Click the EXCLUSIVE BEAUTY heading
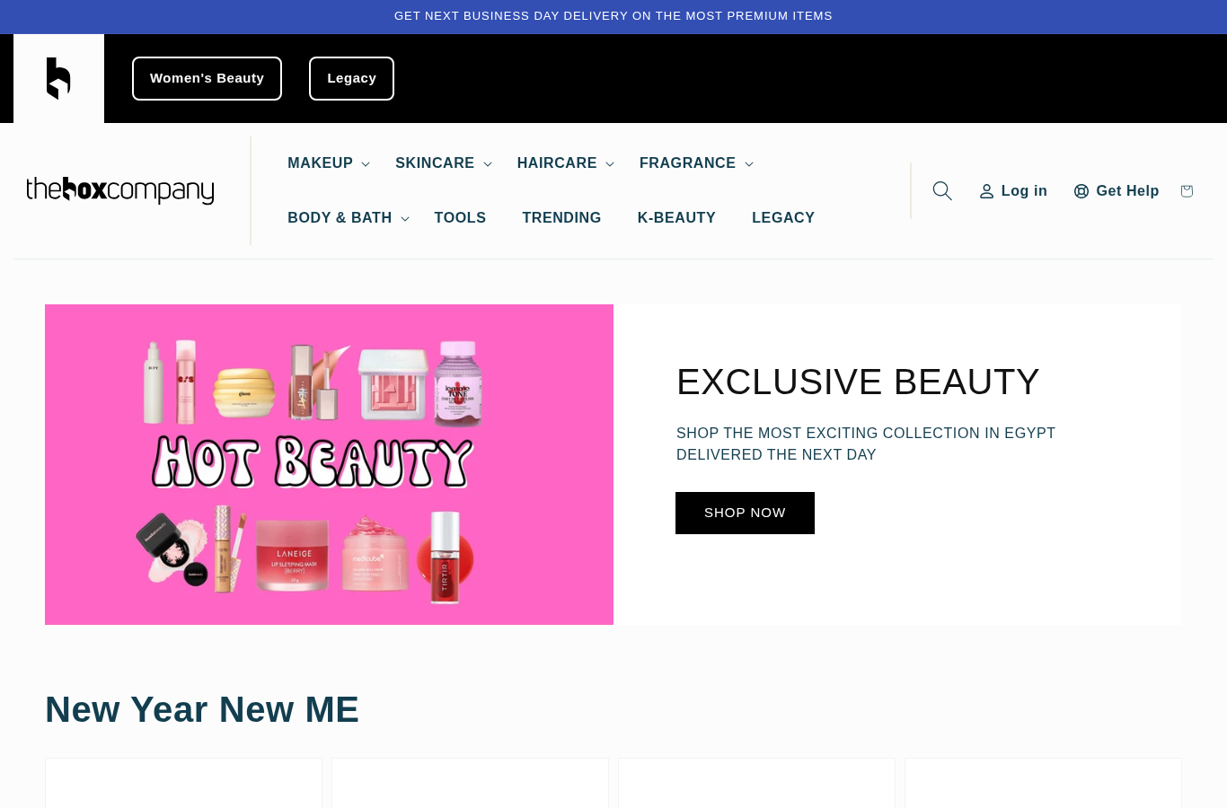The height and width of the screenshot is (808, 1227). coord(858,382)
